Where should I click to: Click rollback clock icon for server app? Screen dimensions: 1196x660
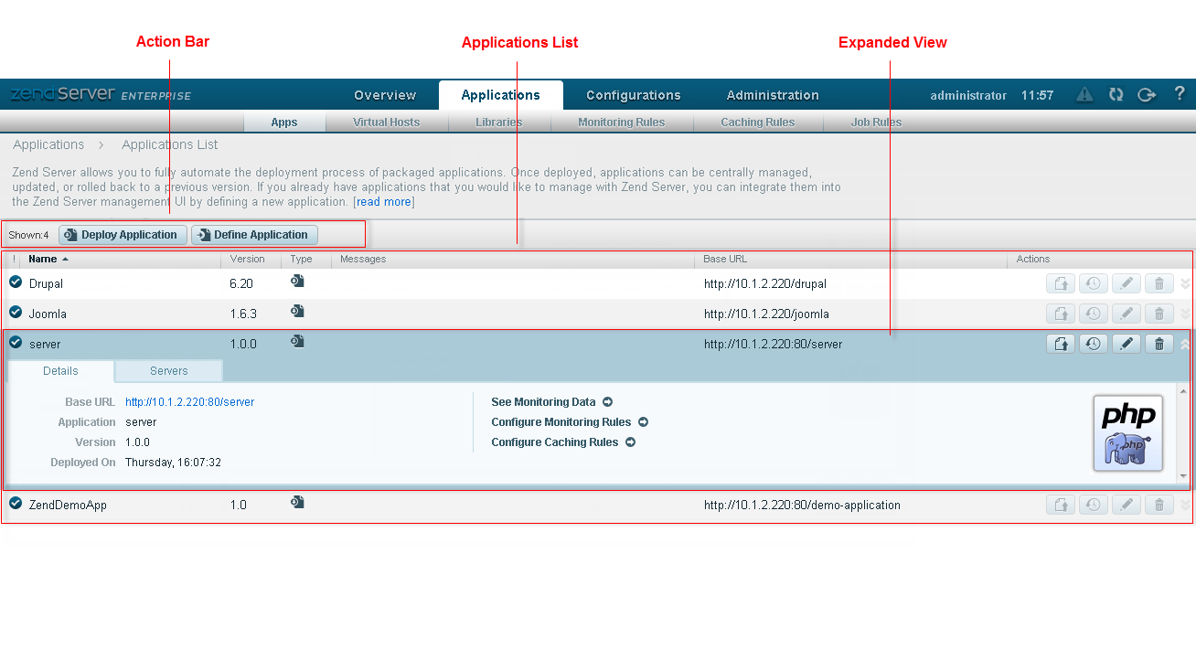pyautogui.click(x=1093, y=344)
